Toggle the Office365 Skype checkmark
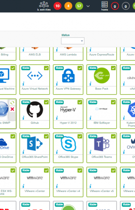Screen dimensions: 135x210 (x=80, y=136)
